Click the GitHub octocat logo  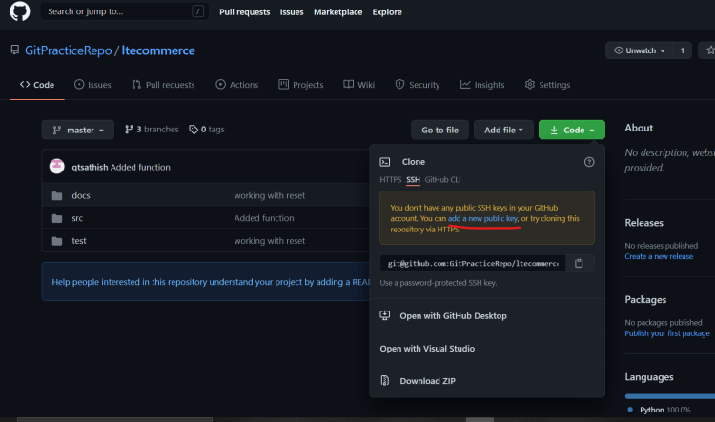(20, 10)
